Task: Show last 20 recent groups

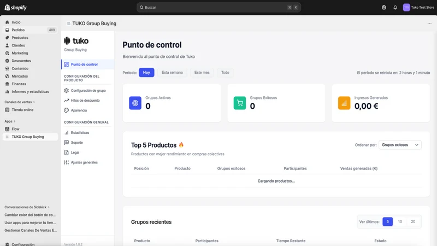Action: click(413, 222)
